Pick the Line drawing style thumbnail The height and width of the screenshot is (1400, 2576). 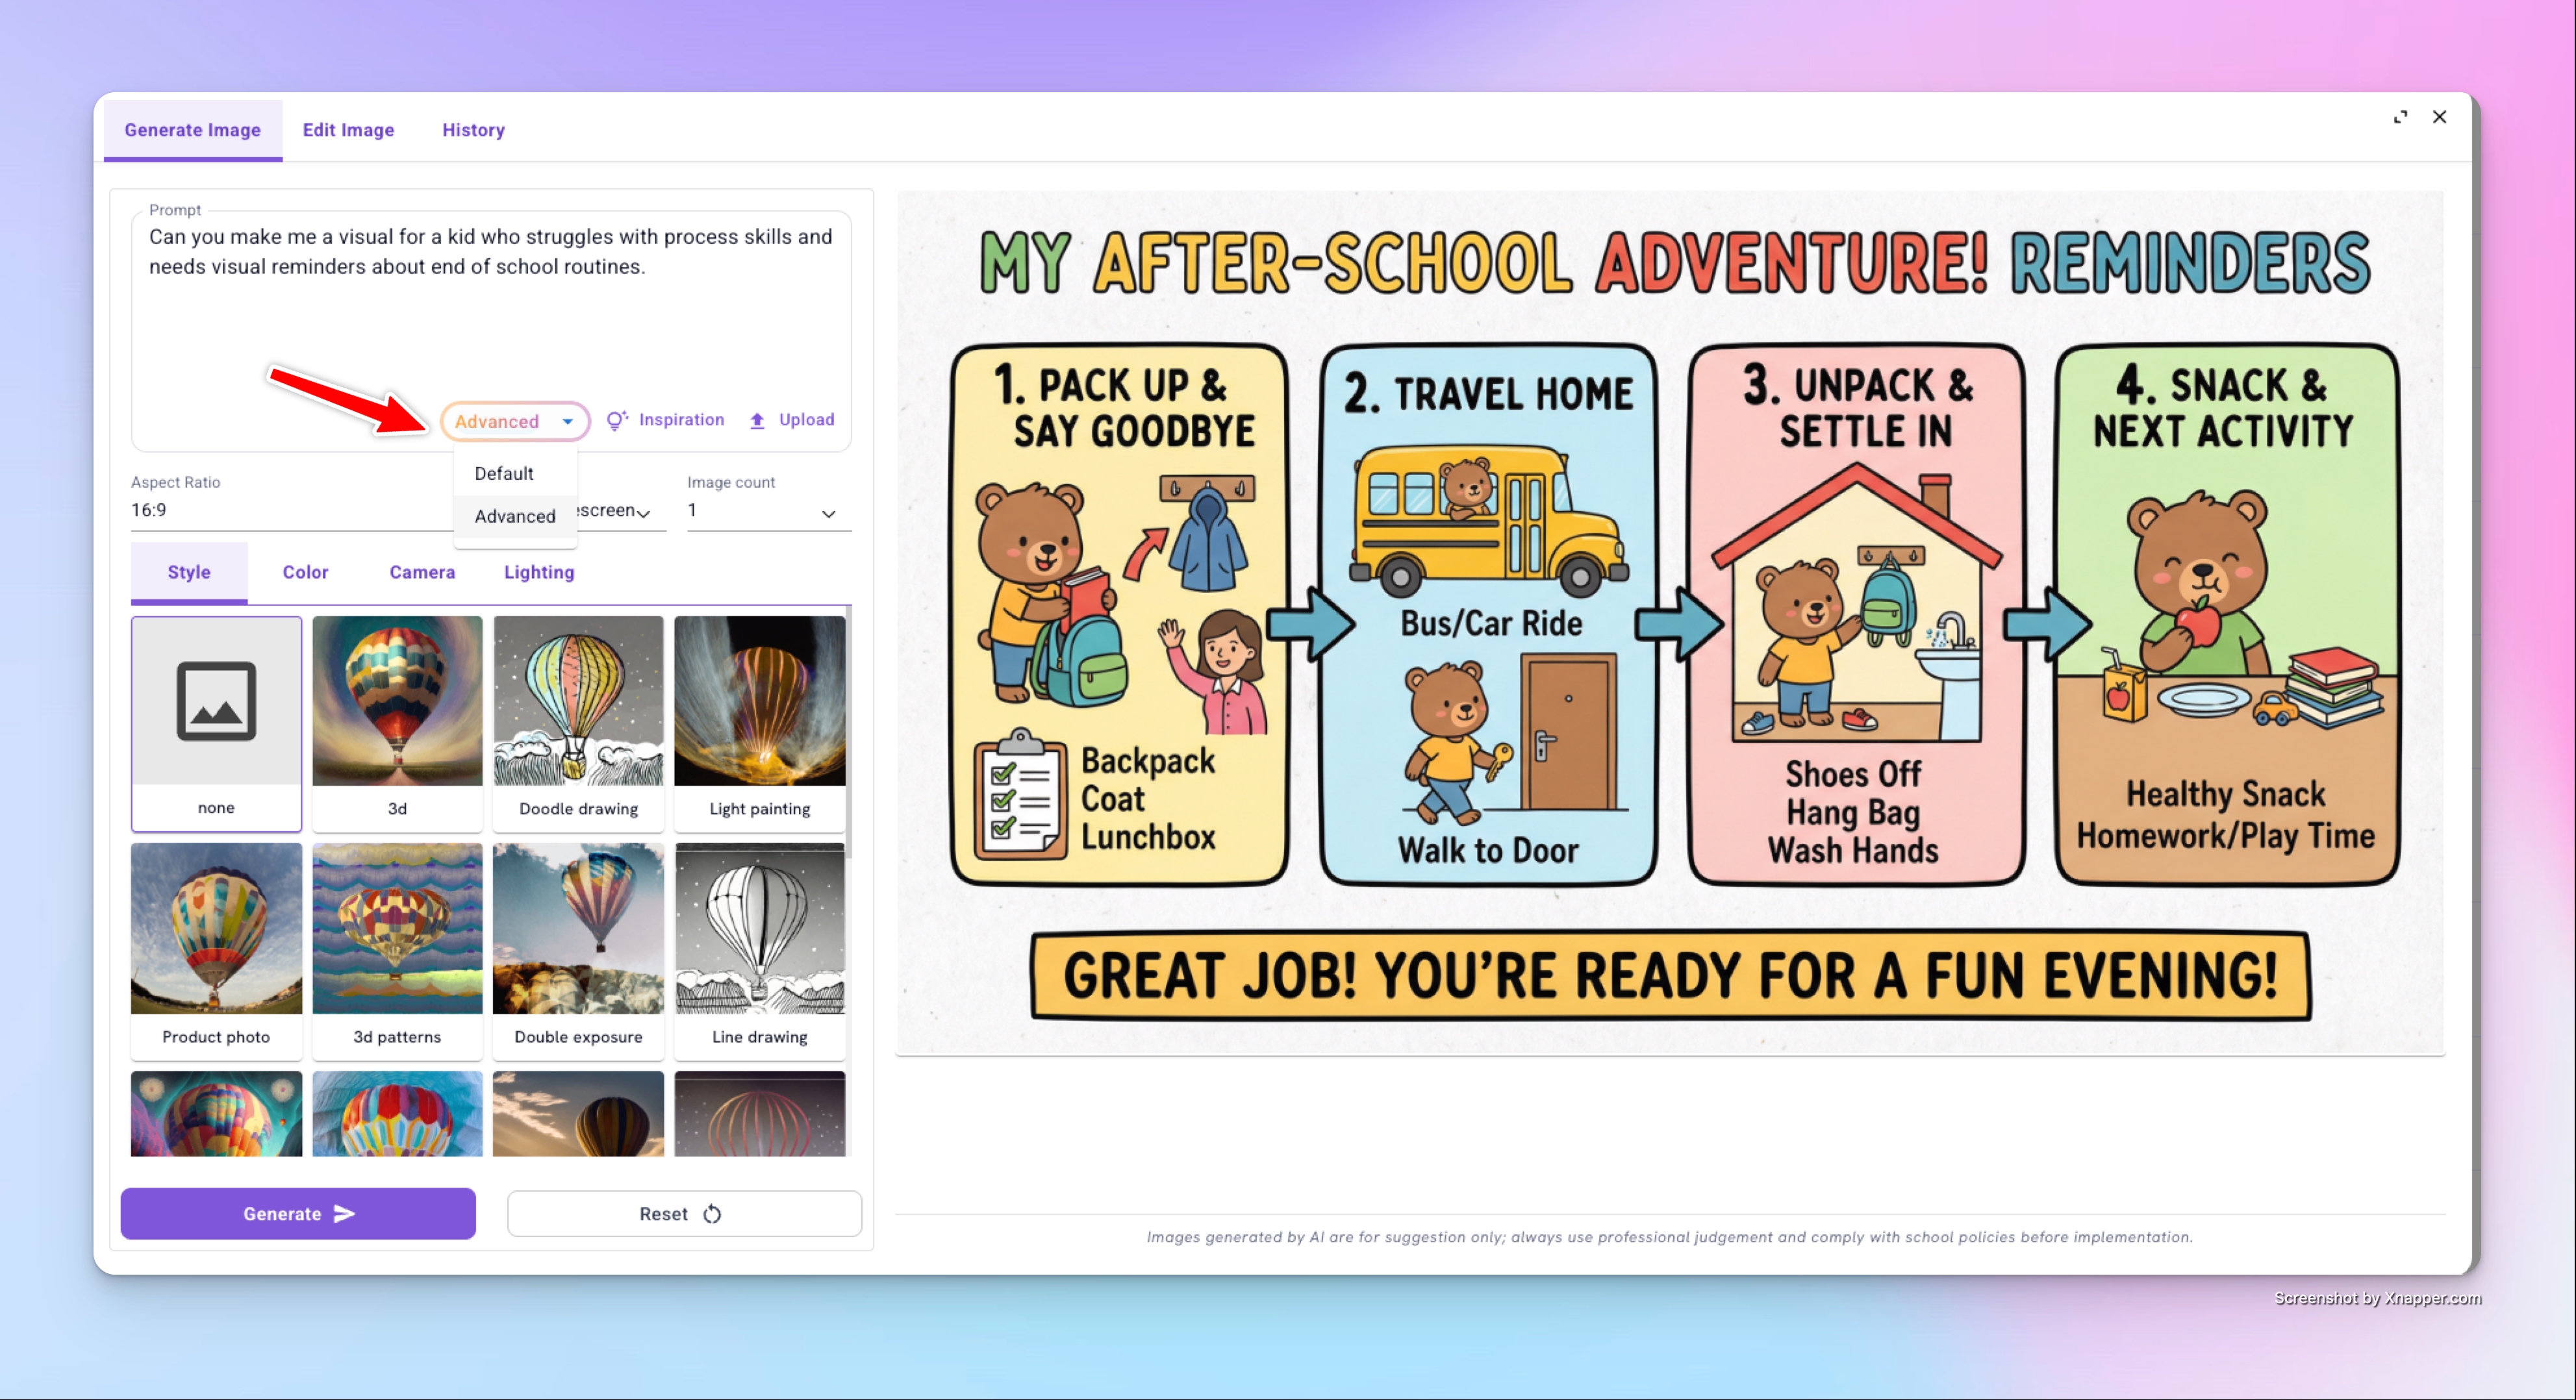tap(759, 929)
